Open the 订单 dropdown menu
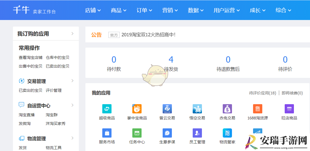 (x=144, y=10)
